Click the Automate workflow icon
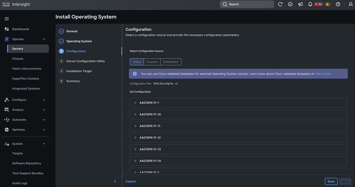Screen dimensions: 355x187 pos(7,119)
